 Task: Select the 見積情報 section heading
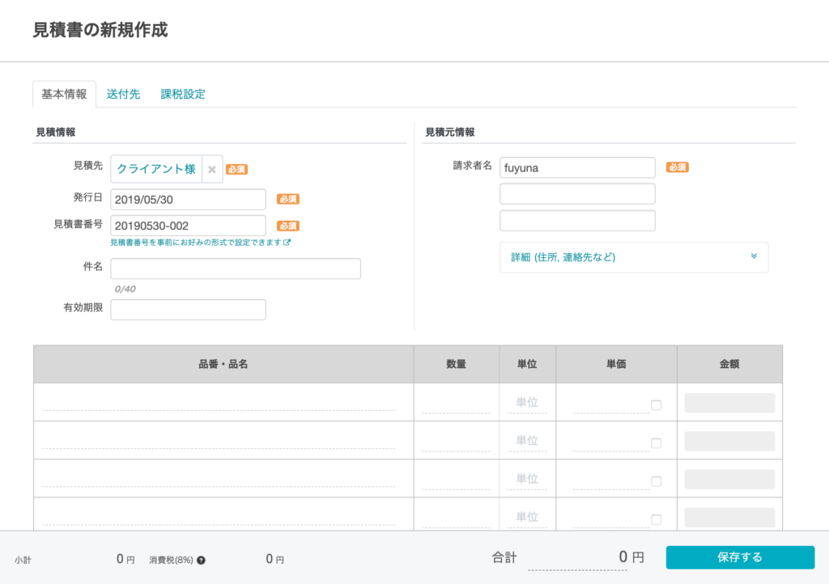tap(56, 132)
